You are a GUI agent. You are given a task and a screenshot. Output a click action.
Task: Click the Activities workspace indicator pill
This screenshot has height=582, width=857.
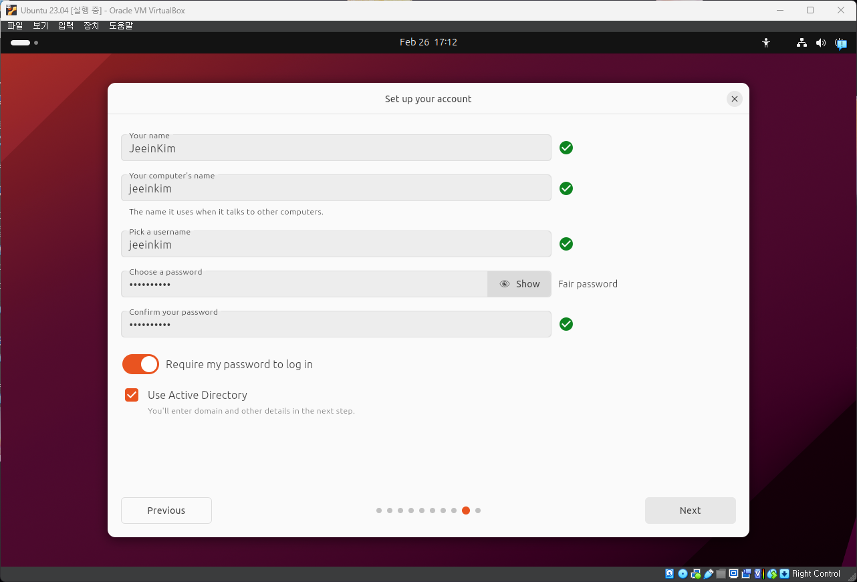click(21, 43)
